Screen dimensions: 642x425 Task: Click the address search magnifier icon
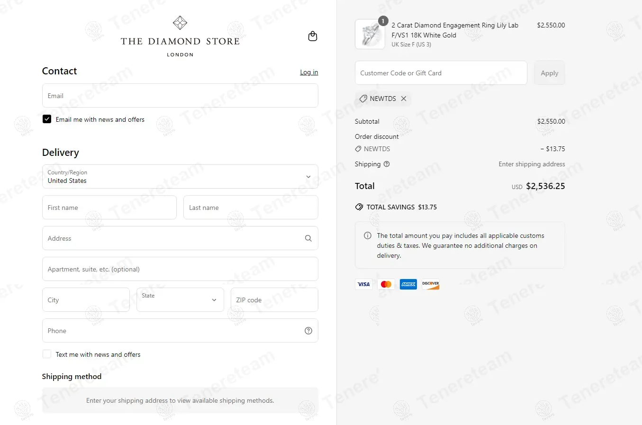coord(308,238)
